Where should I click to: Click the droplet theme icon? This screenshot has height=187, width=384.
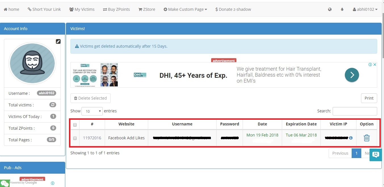pos(342,9)
